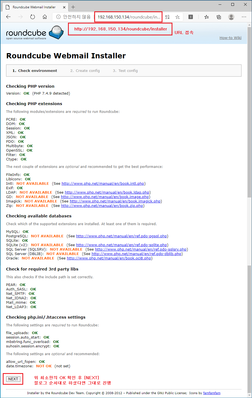Click the 'PHP 7.4.9 detected' text

point(51,93)
